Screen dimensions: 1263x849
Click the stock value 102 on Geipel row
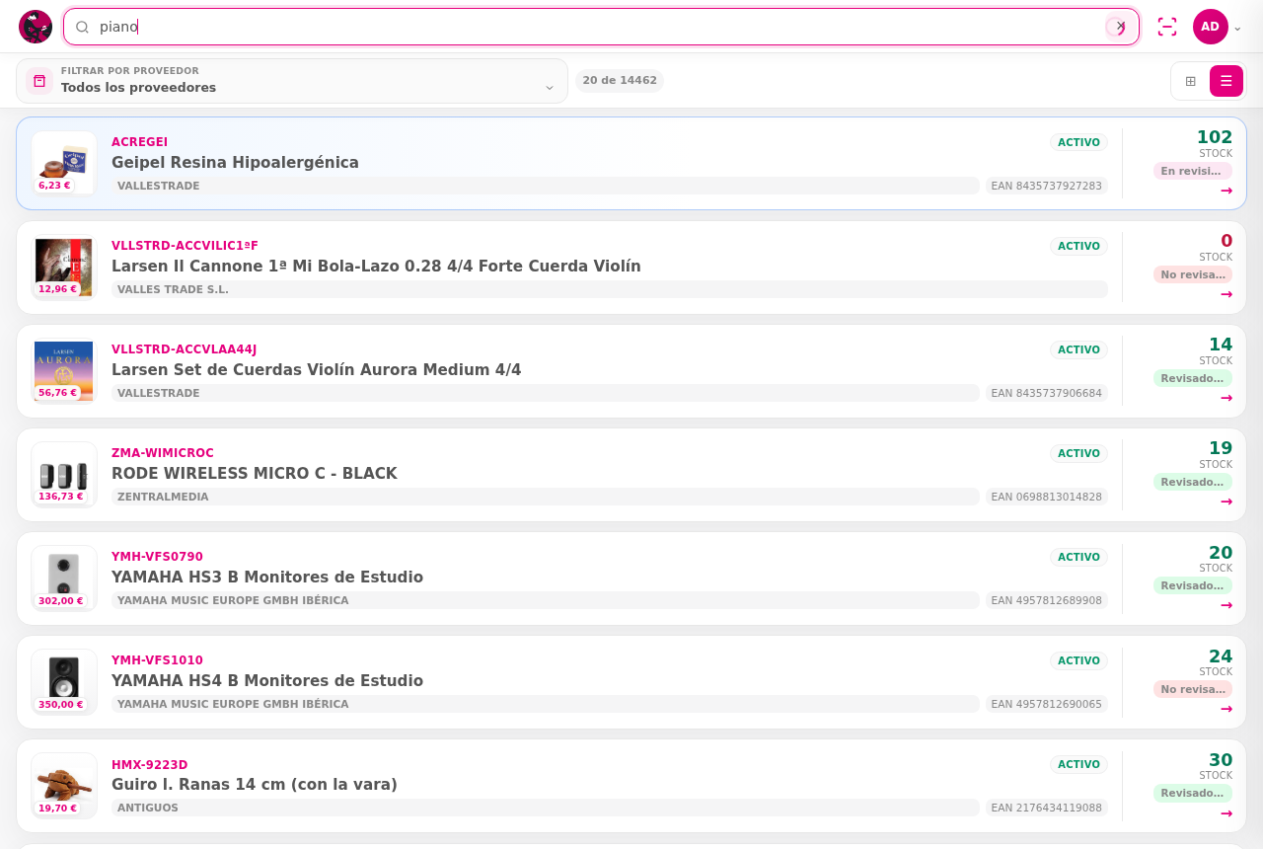click(1215, 137)
